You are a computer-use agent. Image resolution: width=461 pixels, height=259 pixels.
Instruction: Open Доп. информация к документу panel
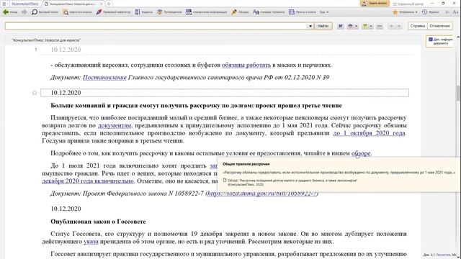pos(439,41)
